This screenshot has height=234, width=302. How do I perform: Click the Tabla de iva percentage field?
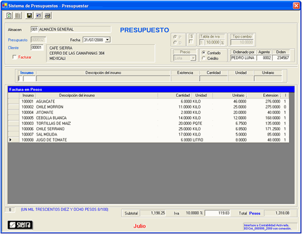click(212, 42)
